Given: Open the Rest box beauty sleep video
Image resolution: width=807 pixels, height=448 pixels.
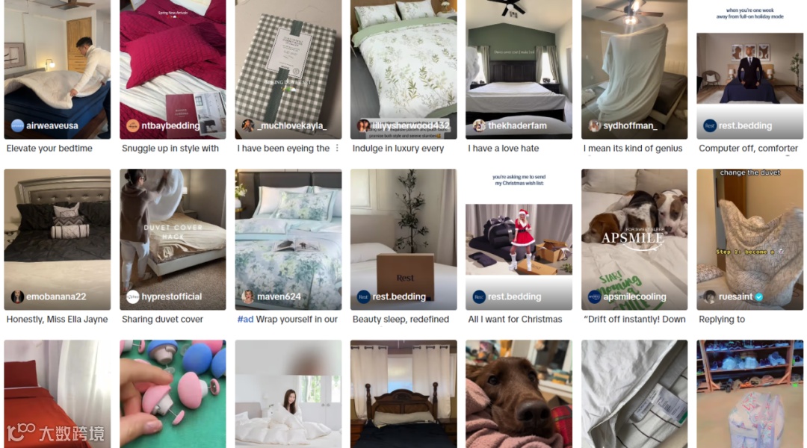Looking at the screenshot, I should (x=403, y=239).
